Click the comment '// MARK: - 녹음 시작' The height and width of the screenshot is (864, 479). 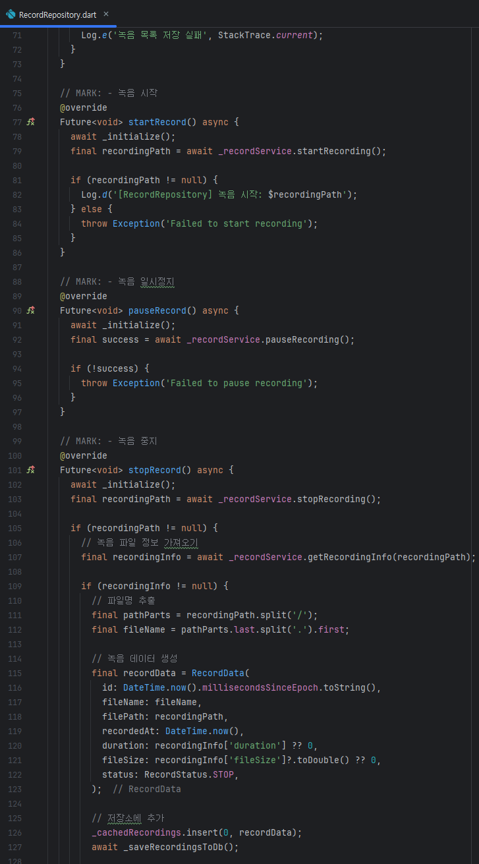[109, 93]
